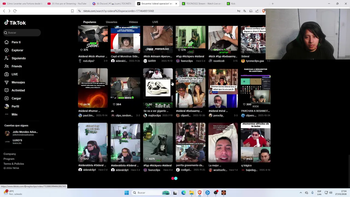Click the browser address bar URL
Image resolution: width=350 pixels, height=197 pixels.
pyautogui.click(x=119, y=11)
